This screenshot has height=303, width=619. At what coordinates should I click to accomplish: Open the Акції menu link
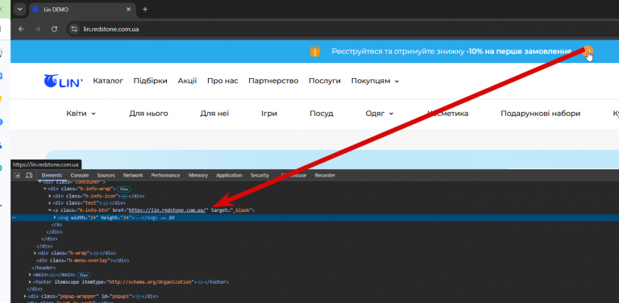pos(187,81)
